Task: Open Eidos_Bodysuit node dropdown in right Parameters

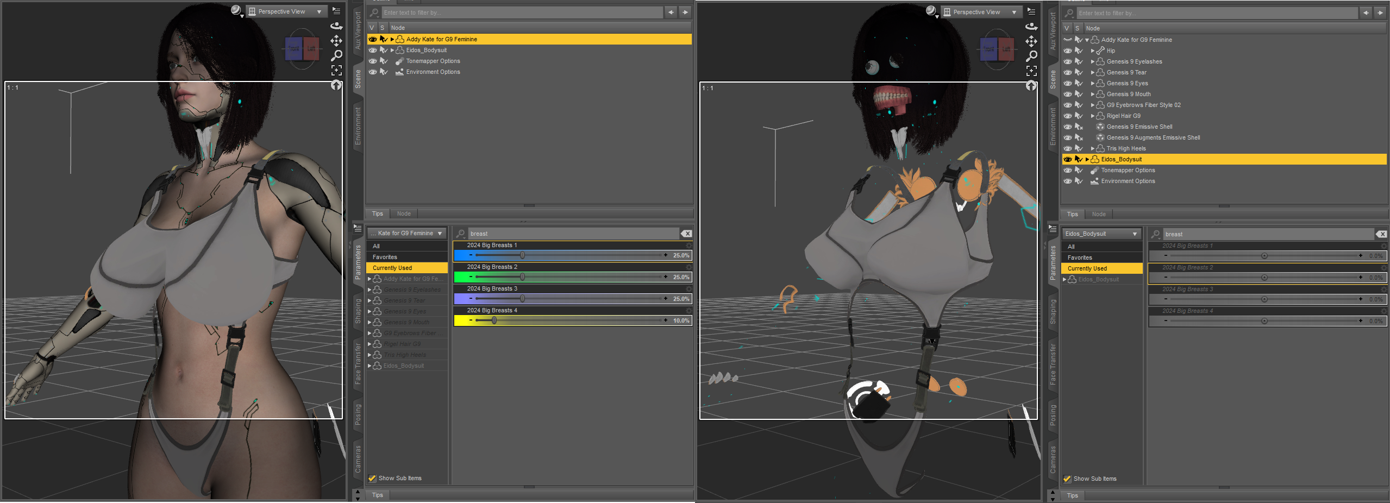Action: (x=1102, y=234)
